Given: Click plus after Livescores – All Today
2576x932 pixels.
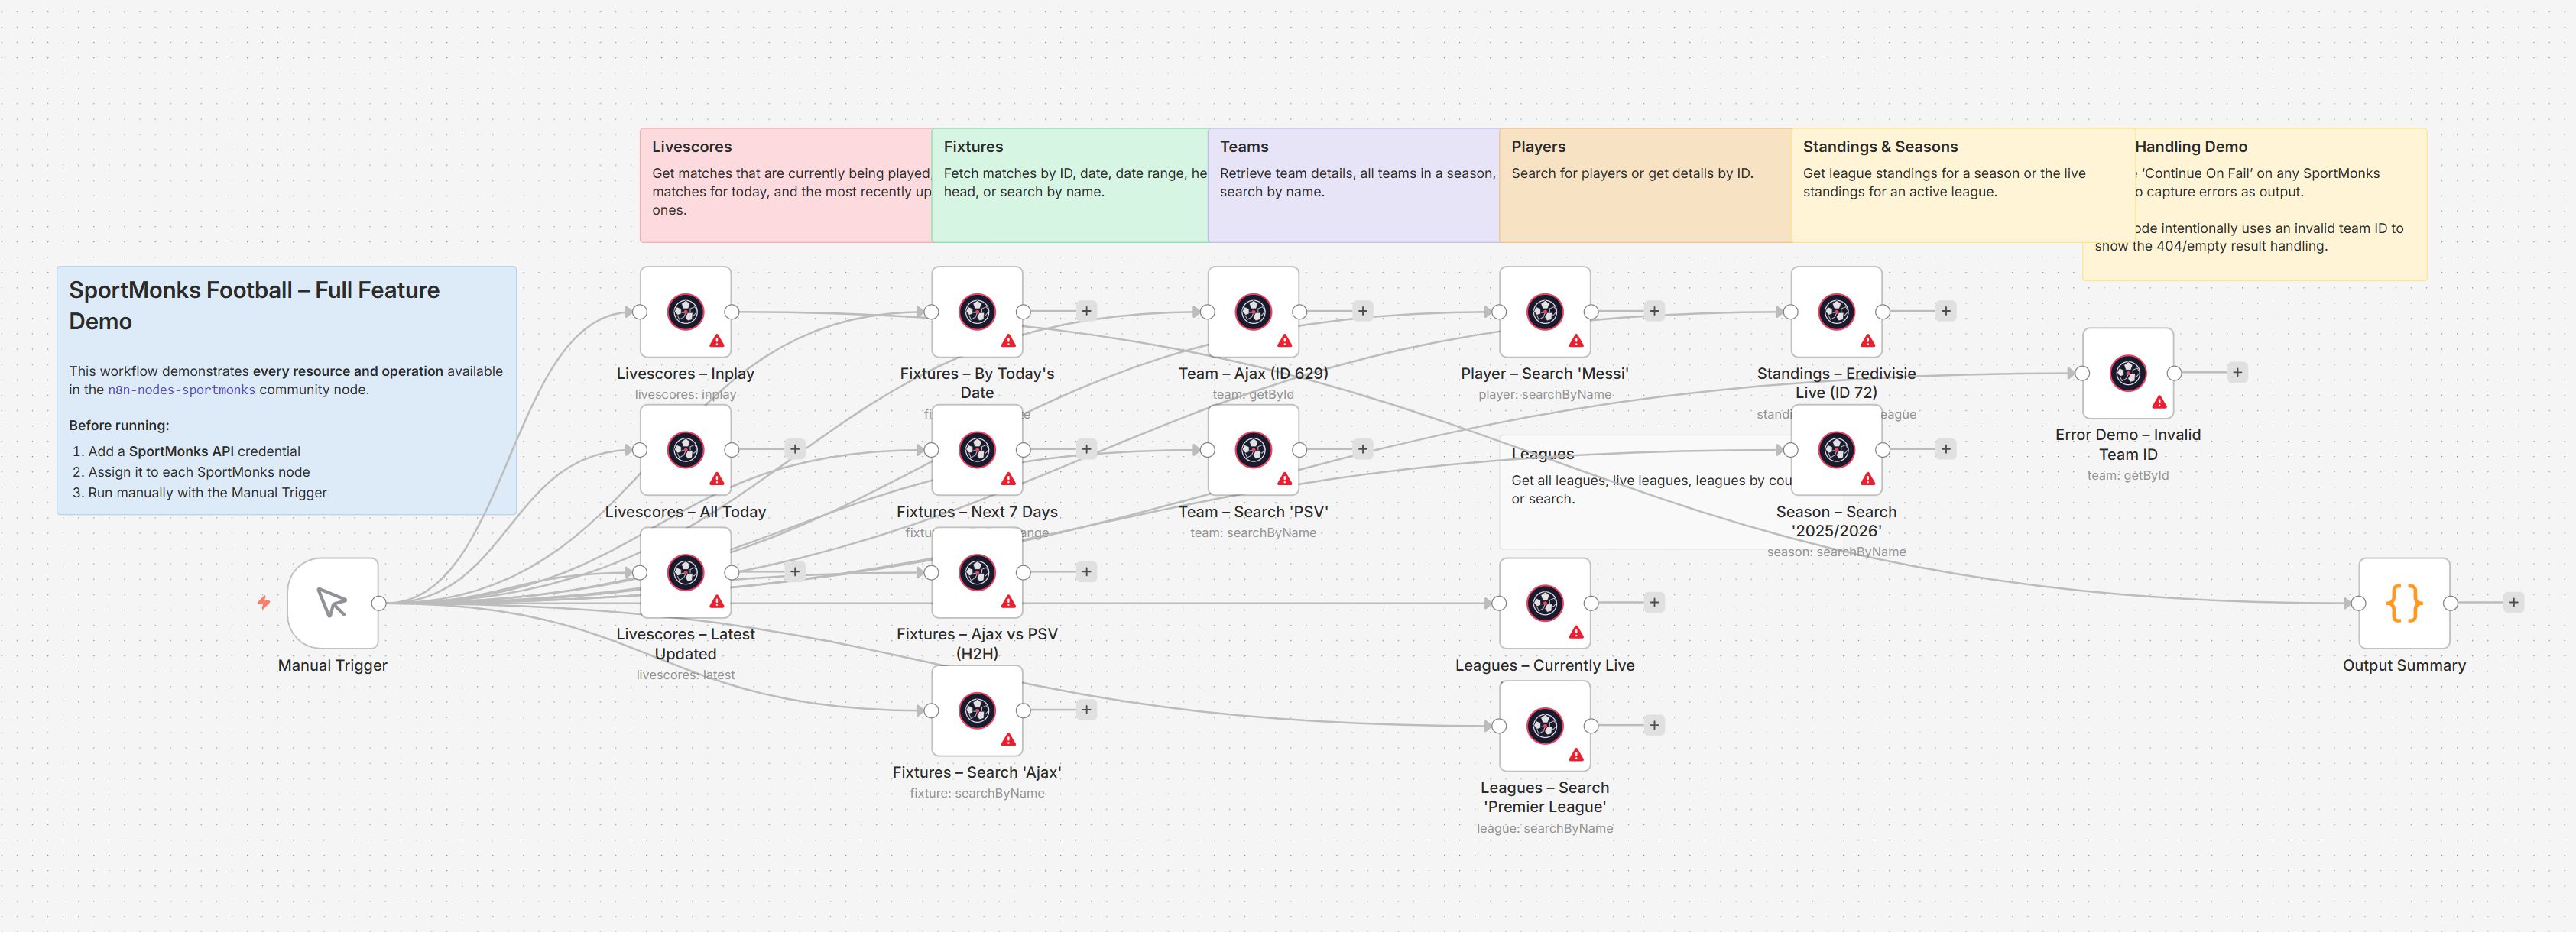Looking at the screenshot, I should pos(794,449).
